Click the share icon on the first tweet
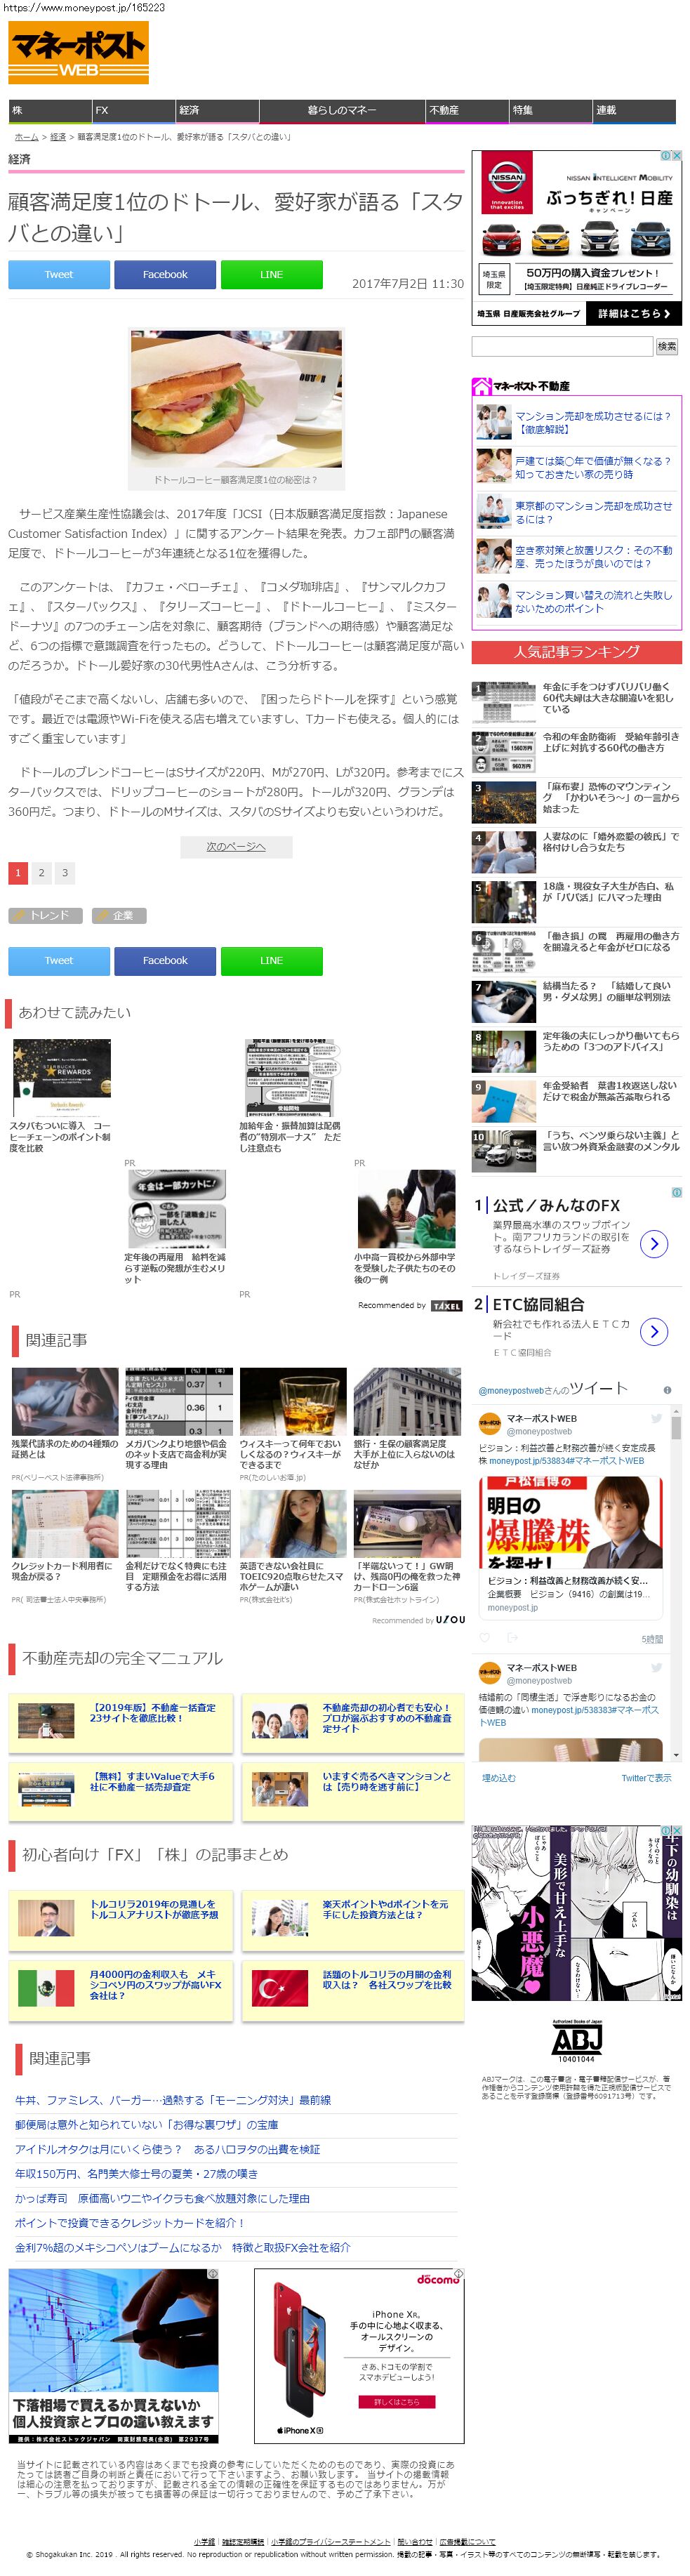 tap(512, 1637)
